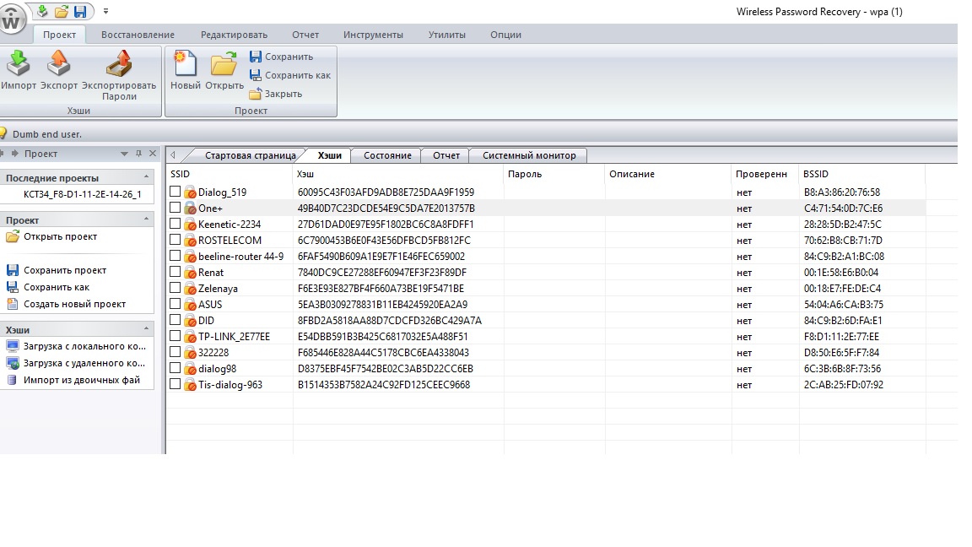Open the Восстановление ribbon tab
Image resolution: width=972 pixels, height=547 pixels.
138,35
